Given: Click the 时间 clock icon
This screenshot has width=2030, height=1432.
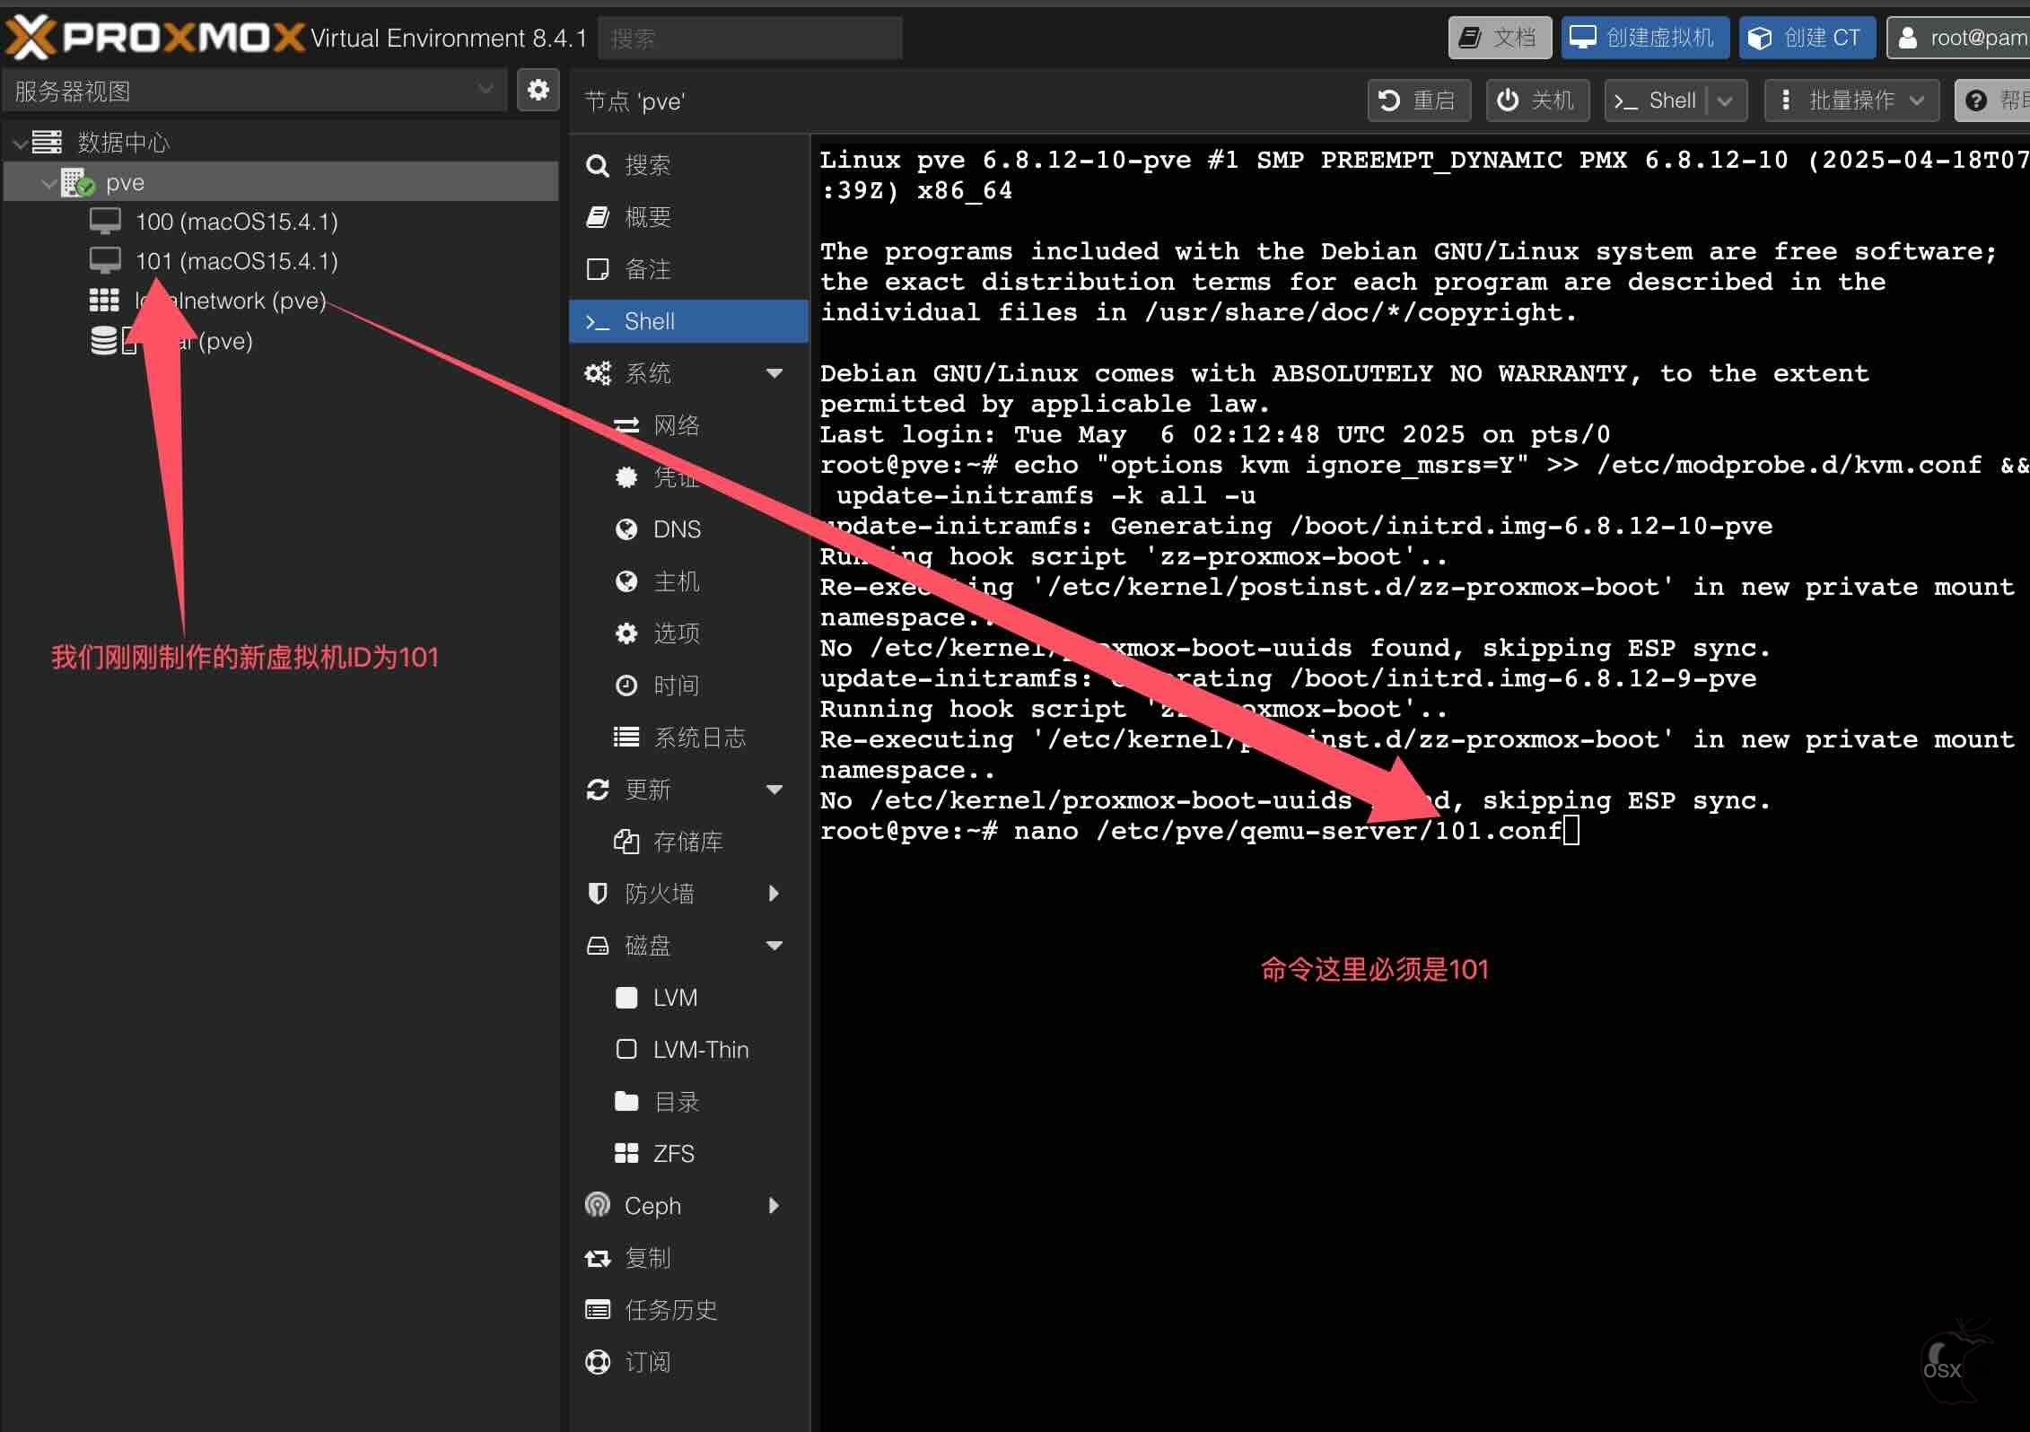Looking at the screenshot, I should (x=626, y=685).
